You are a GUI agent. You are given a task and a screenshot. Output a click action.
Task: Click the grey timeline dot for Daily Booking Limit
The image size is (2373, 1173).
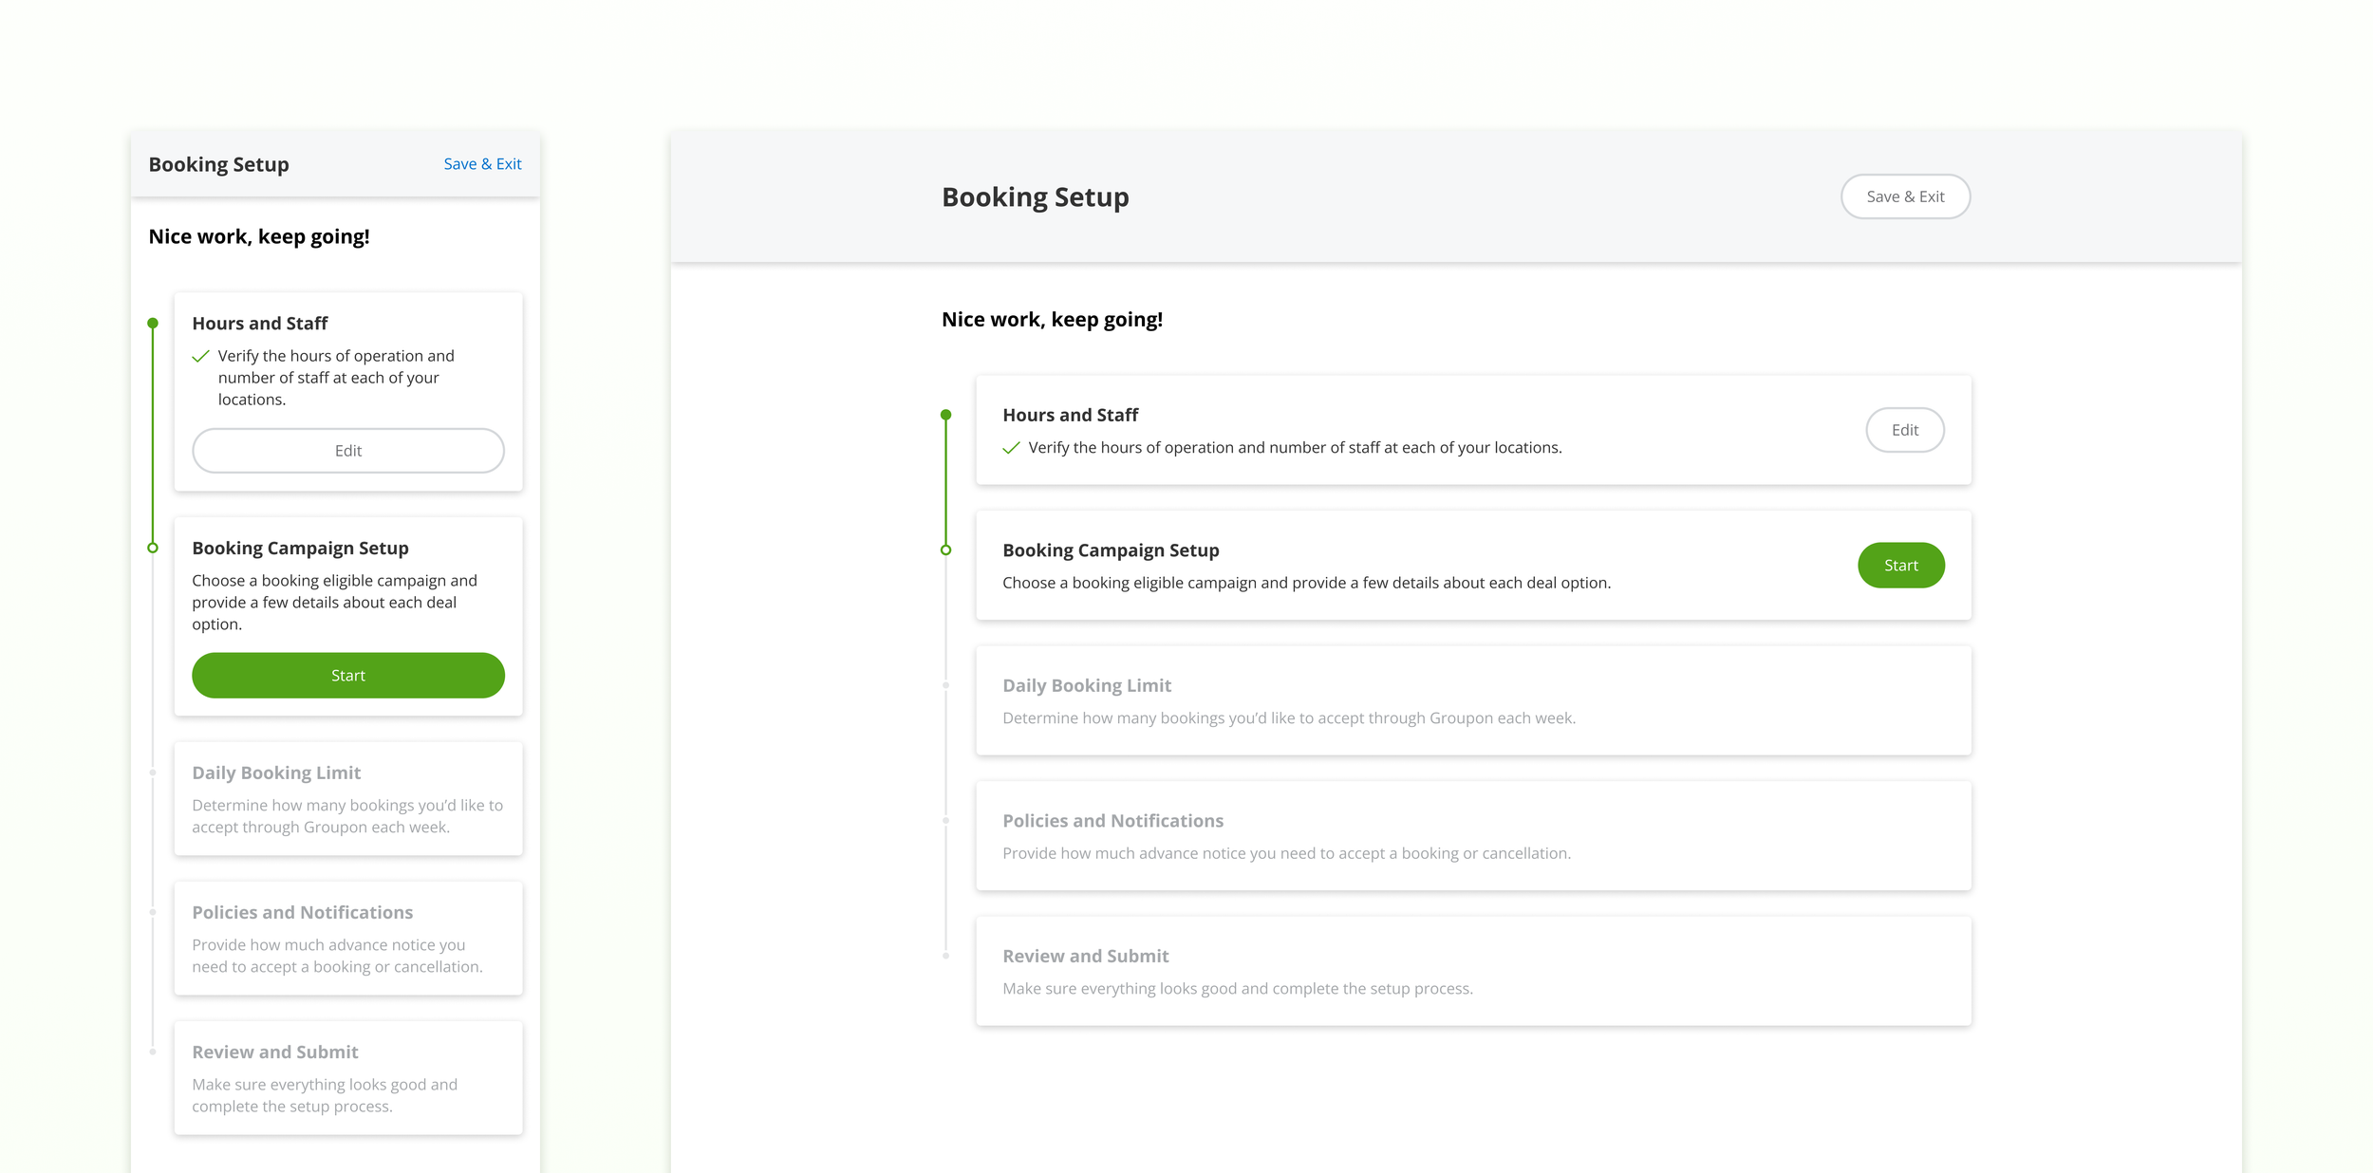coord(945,684)
